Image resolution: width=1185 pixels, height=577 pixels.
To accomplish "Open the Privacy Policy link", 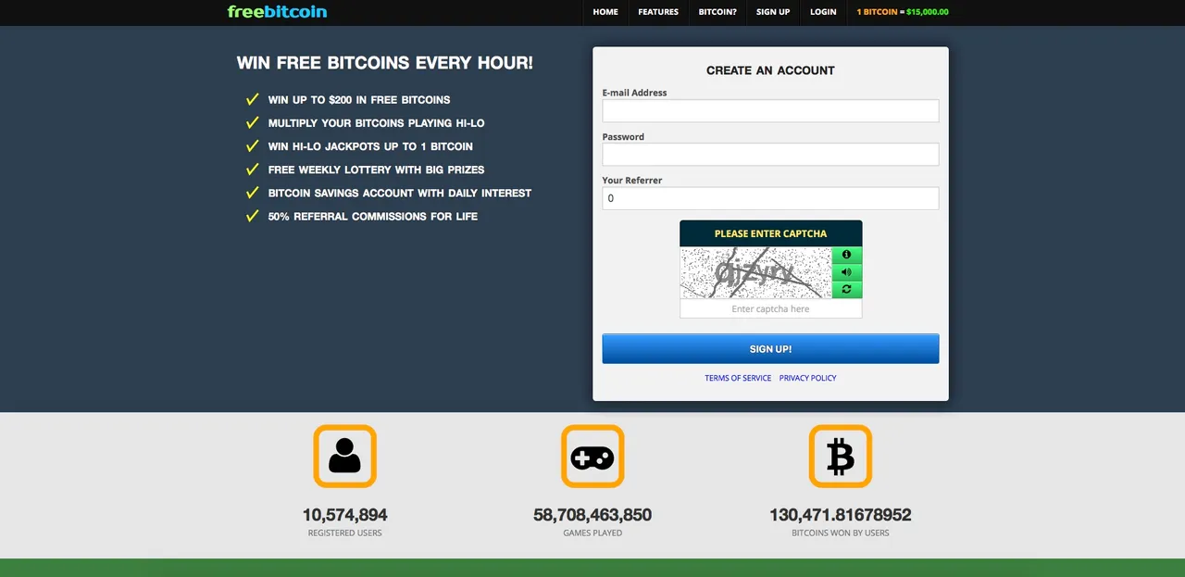I will 807,378.
